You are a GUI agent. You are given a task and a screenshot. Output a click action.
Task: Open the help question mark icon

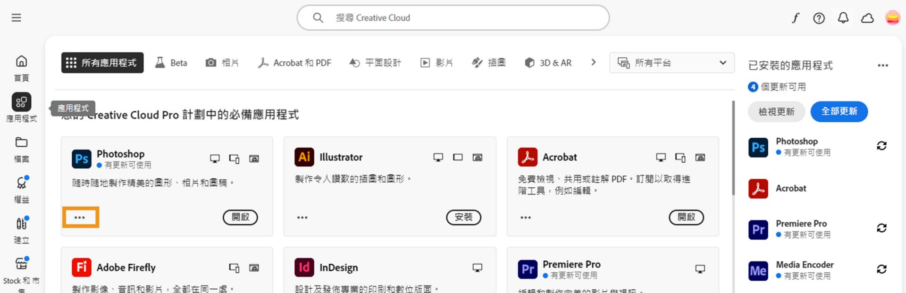point(819,18)
